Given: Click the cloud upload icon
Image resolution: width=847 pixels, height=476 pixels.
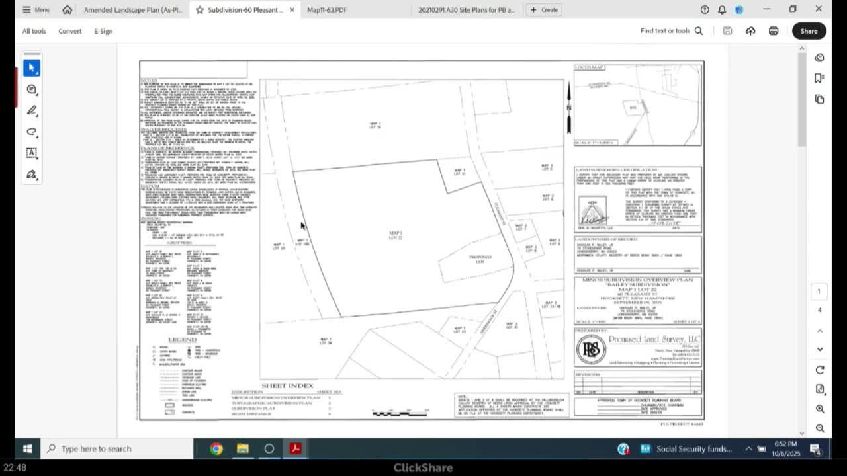Looking at the screenshot, I should click(x=750, y=31).
